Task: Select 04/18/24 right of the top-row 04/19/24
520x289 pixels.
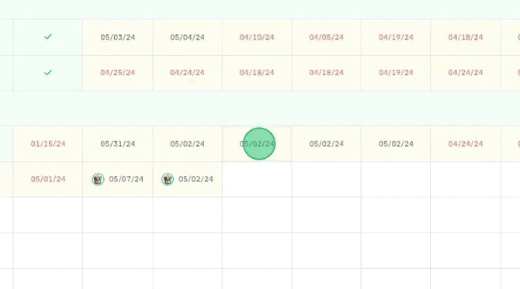Action: (466, 37)
